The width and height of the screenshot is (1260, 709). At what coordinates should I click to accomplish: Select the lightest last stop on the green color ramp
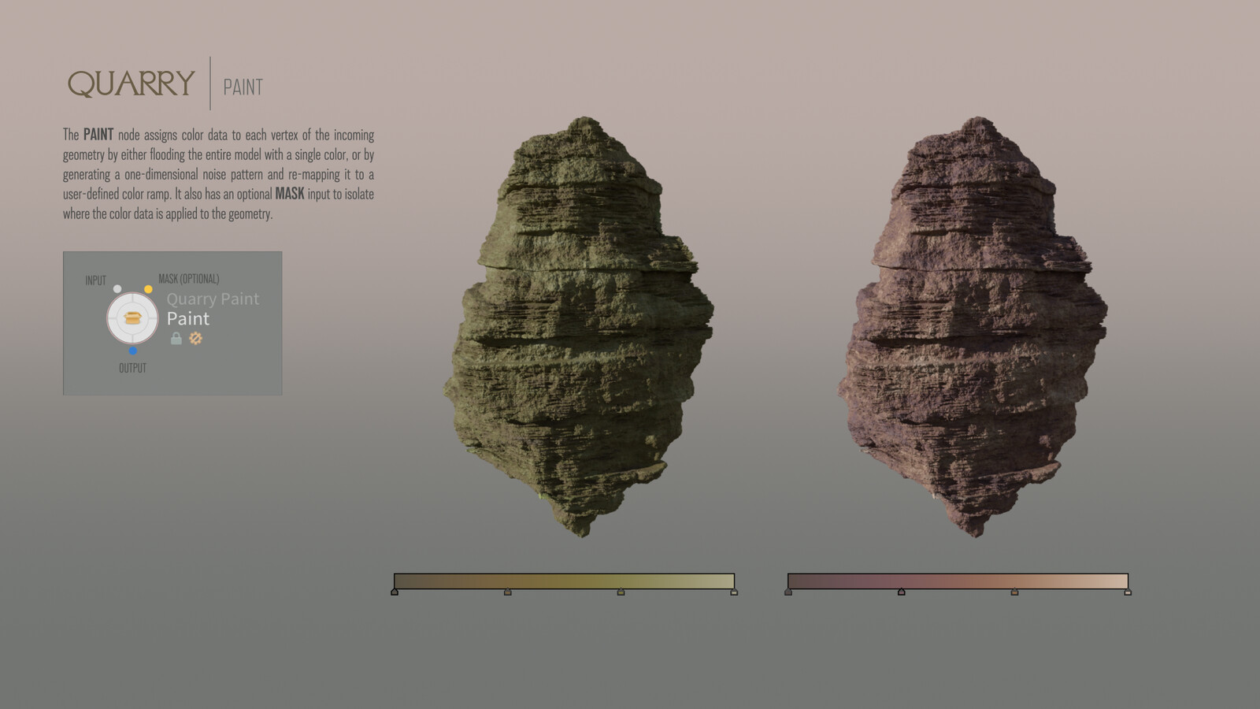[734, 592]
